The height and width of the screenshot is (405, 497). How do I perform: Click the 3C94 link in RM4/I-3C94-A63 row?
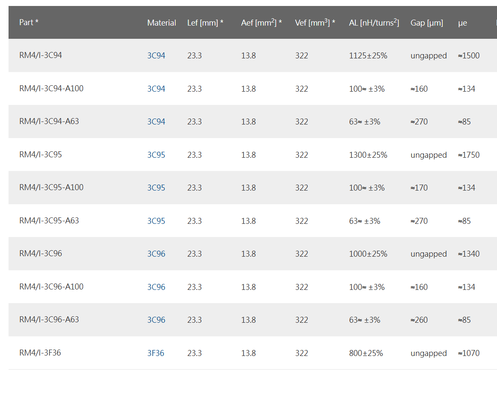click(156, 122)
